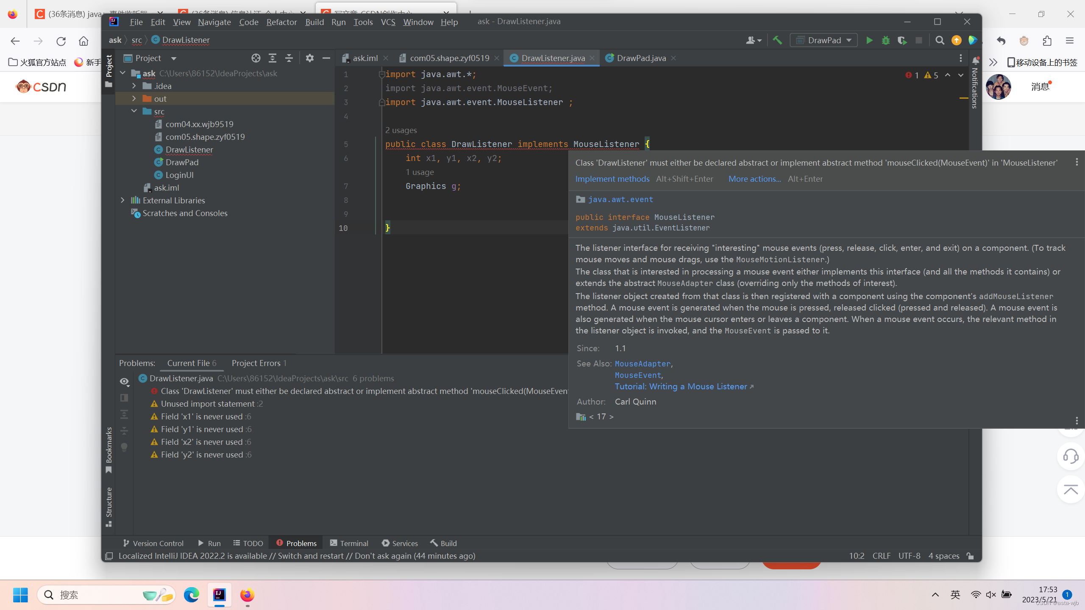Expand the out folder in project tree
The image size is (1085, 610).
(x=134, y=99)
